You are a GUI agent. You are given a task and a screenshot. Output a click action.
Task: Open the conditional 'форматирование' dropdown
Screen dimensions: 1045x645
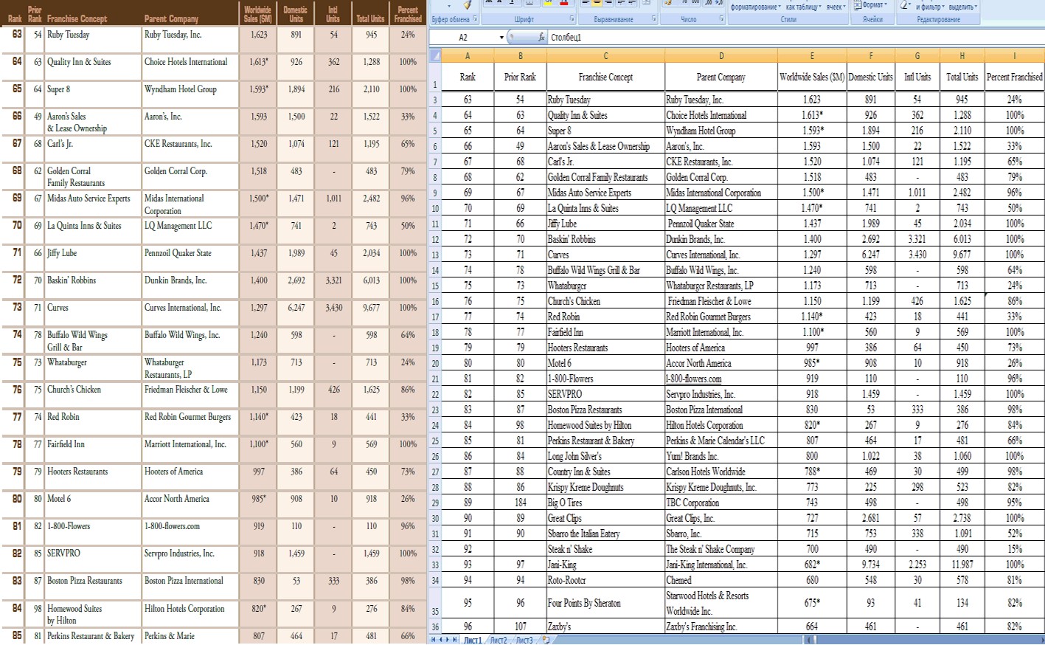tap(756, 7)
